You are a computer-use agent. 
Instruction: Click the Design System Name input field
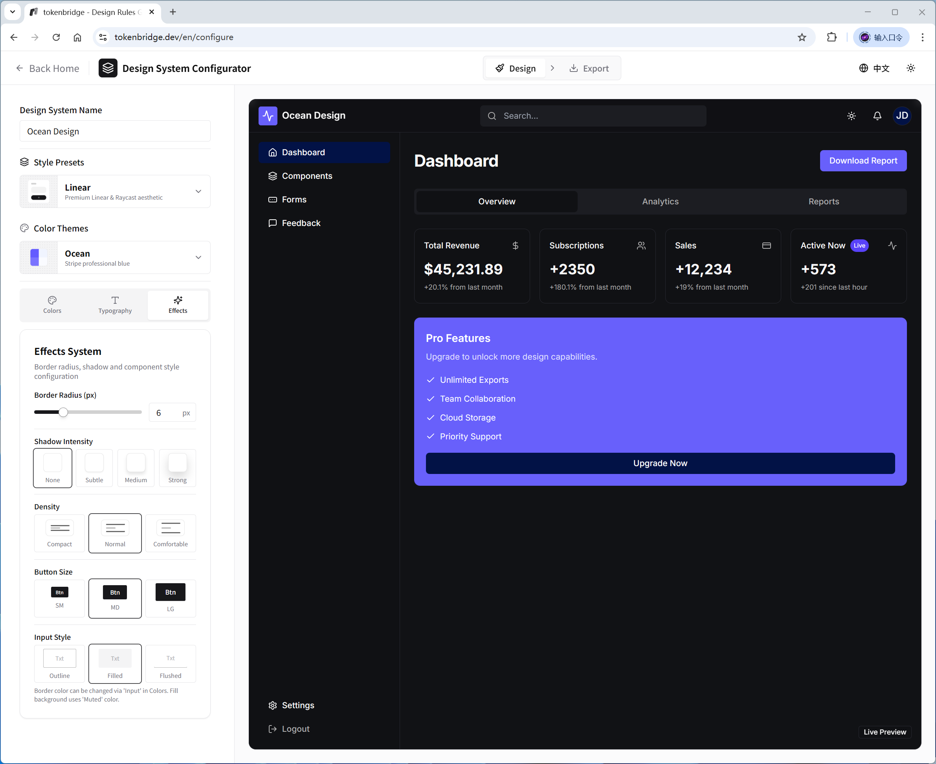click(x=115, y=131)
